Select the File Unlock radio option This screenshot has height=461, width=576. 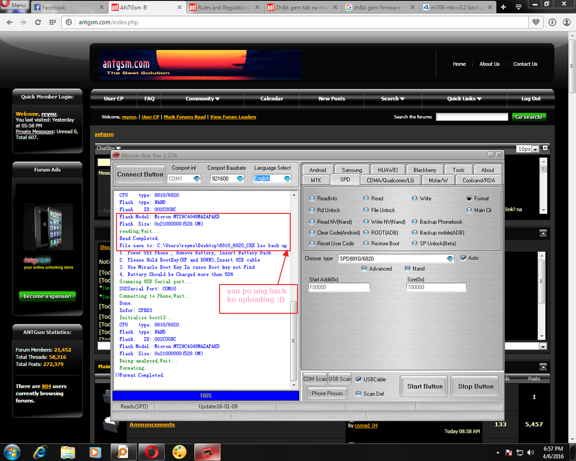click(379, 211)
